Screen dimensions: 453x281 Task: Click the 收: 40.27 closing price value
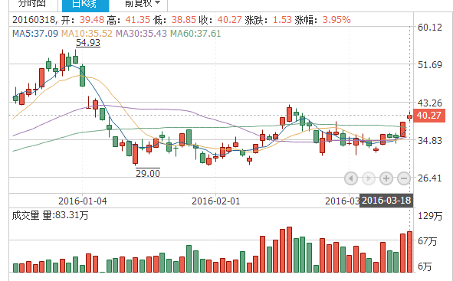pyautogui.click(x=221, y=20)
